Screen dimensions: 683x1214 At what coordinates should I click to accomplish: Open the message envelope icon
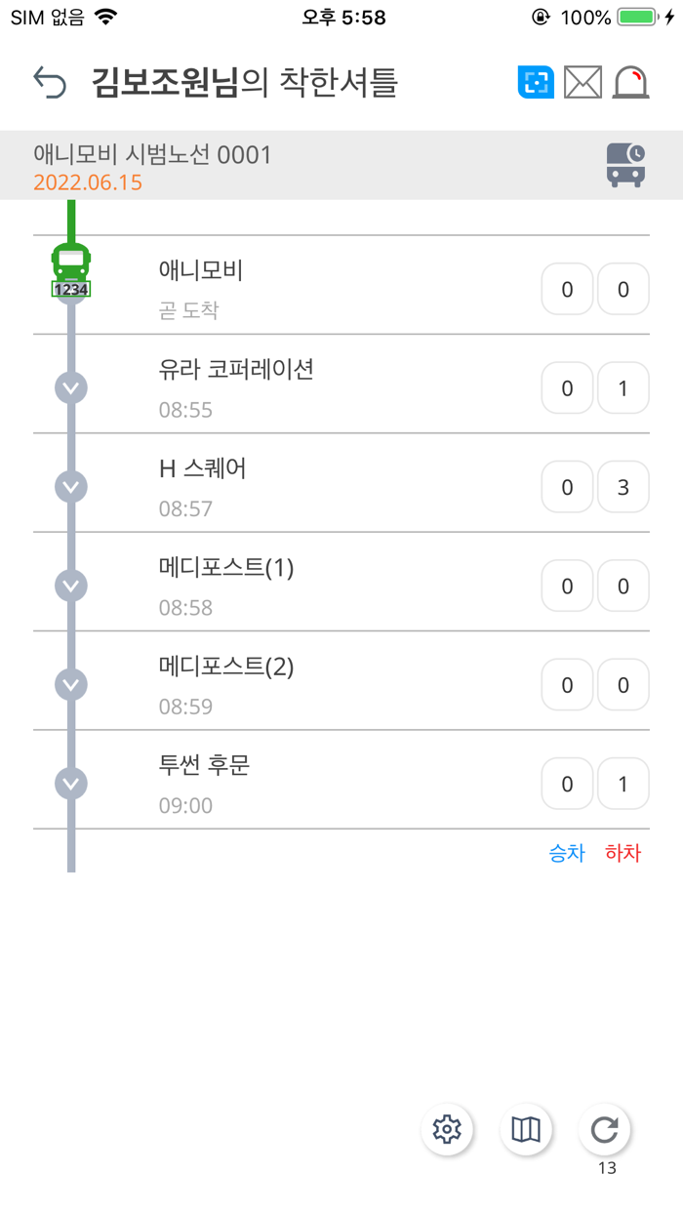[x=583, y=83]
